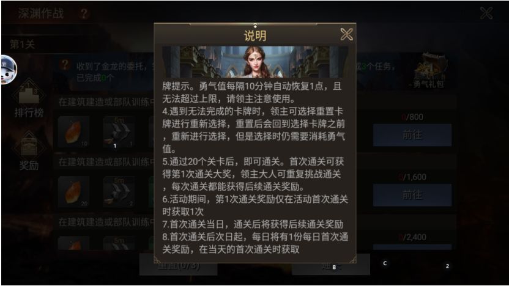Click the 前往 button for the 800 task

[x=412, y=135]
